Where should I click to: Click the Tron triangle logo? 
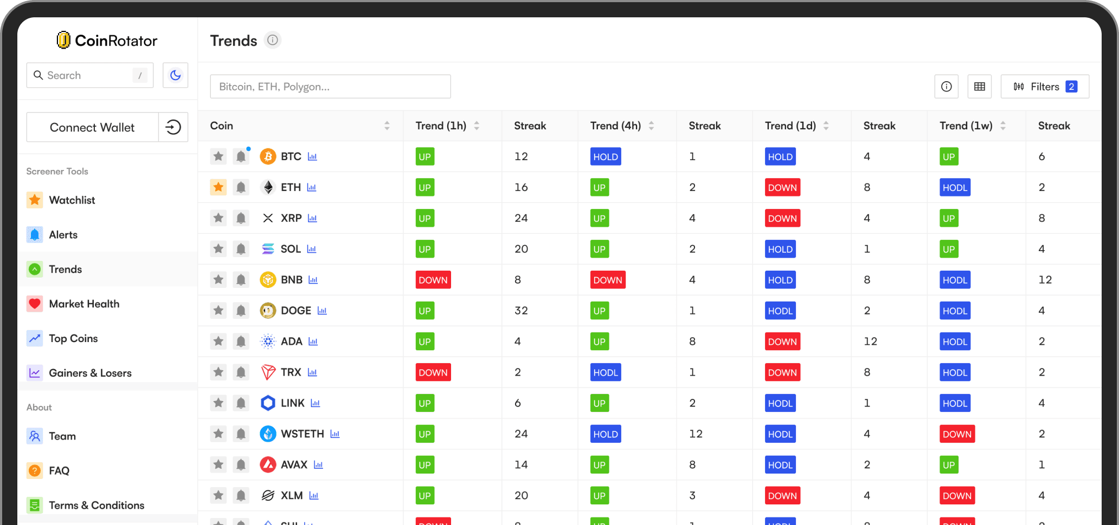268,372
